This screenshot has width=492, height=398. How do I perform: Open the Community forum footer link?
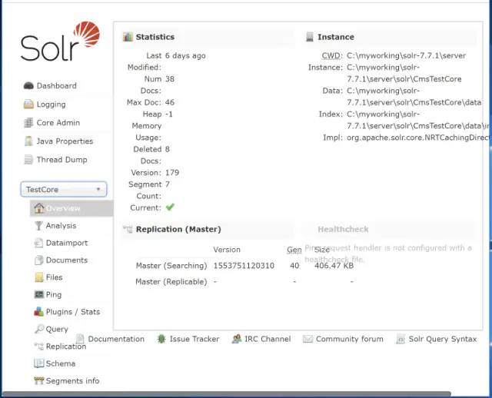tap(350, 339)
